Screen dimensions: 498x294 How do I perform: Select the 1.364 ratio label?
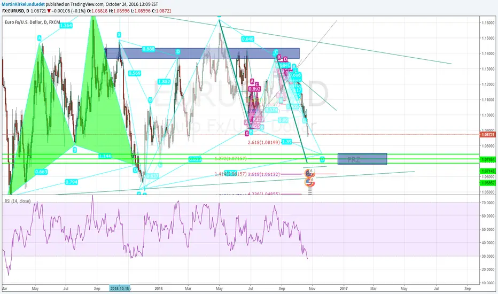point(66,26)
